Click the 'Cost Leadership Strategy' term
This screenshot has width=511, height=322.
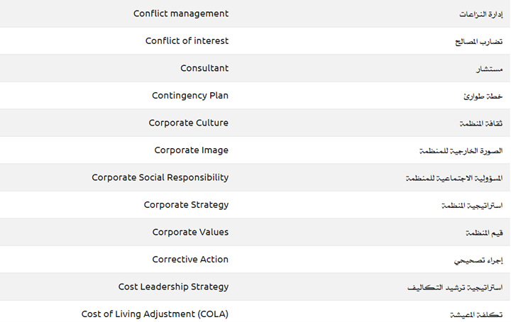coord(173,287)
